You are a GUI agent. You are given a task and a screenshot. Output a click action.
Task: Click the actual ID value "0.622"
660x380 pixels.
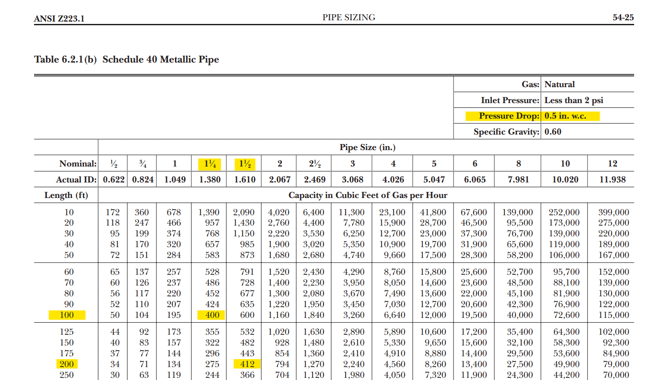click(x=114, y=179)
